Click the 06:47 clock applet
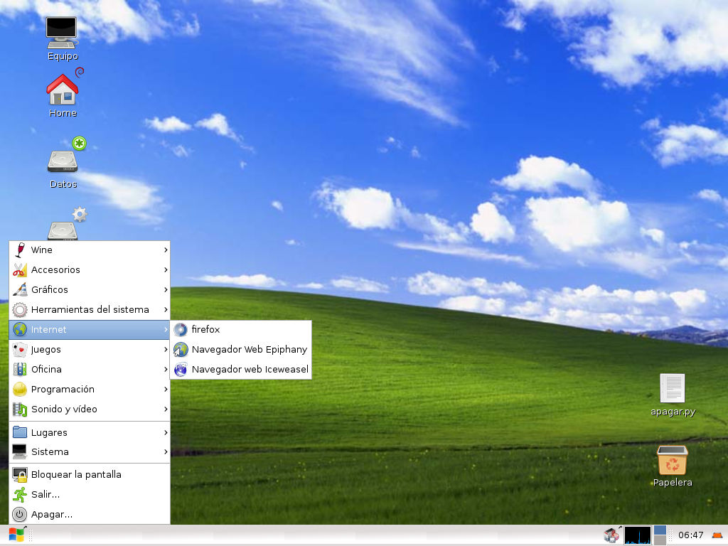The width and height of the screenshot is (728, 546). (690, 535)
